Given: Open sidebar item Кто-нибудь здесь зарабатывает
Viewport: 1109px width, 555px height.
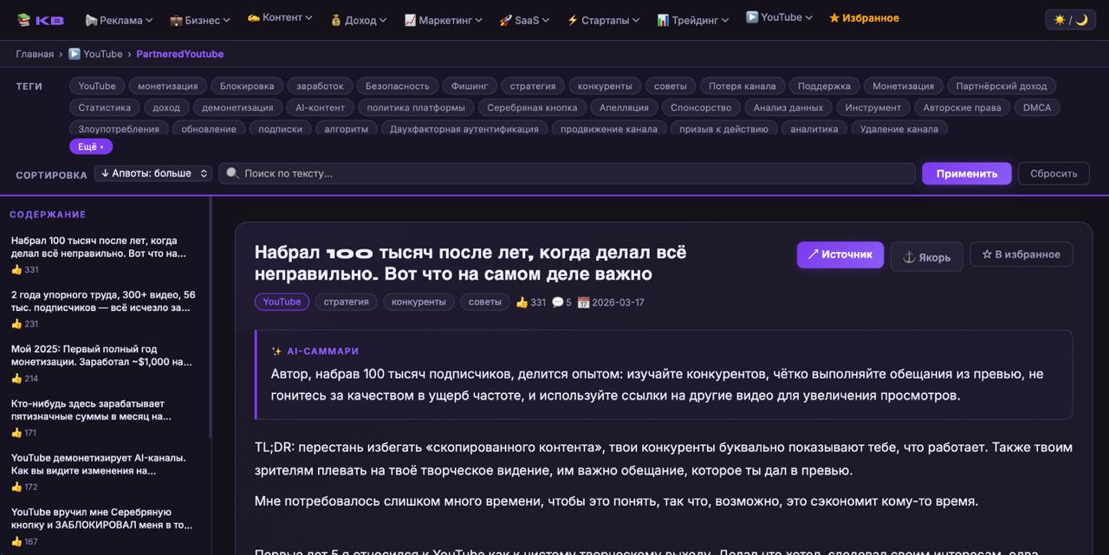Looking at the screenshot, I should pyautogui.click(x=91, y=410).
